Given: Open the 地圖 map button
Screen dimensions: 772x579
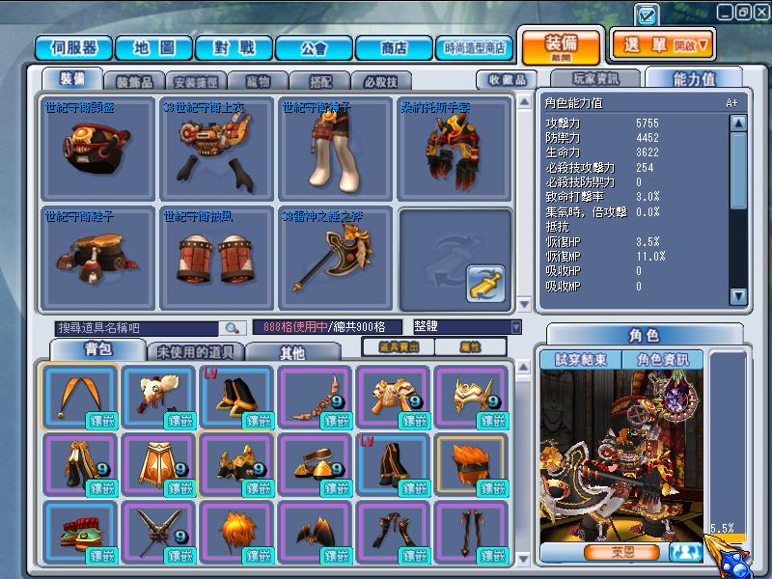Looking at the screenshot, I should (153, 48).
